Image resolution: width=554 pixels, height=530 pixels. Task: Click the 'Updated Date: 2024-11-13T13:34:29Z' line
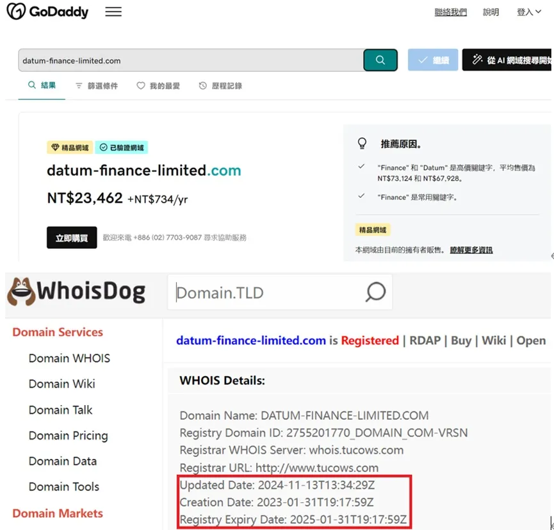click(277, 485)
